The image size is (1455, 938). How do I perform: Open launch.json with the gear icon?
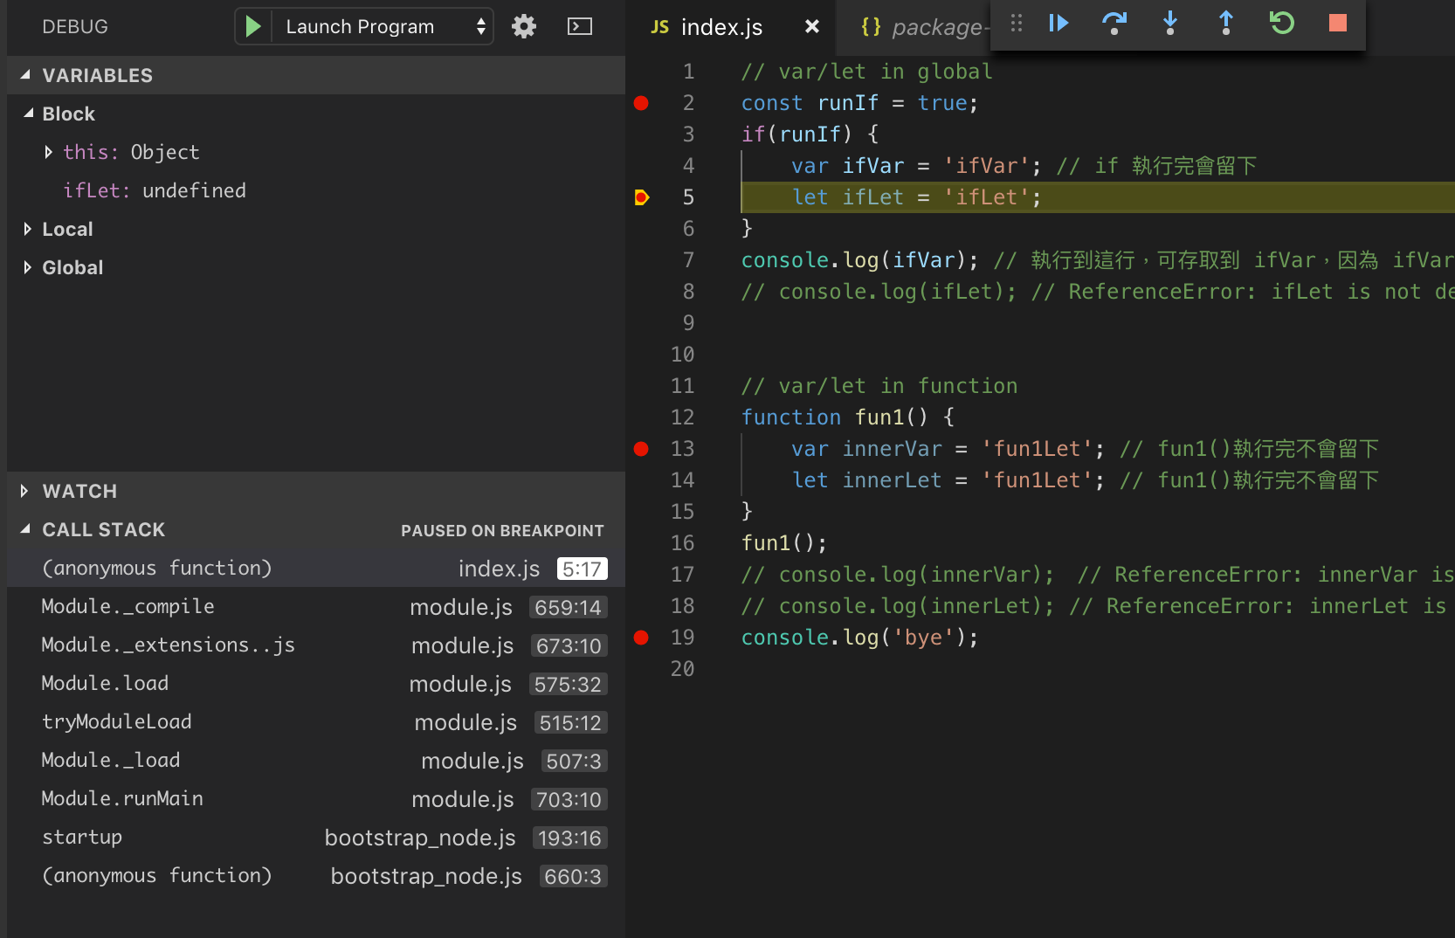coord(524,26)
